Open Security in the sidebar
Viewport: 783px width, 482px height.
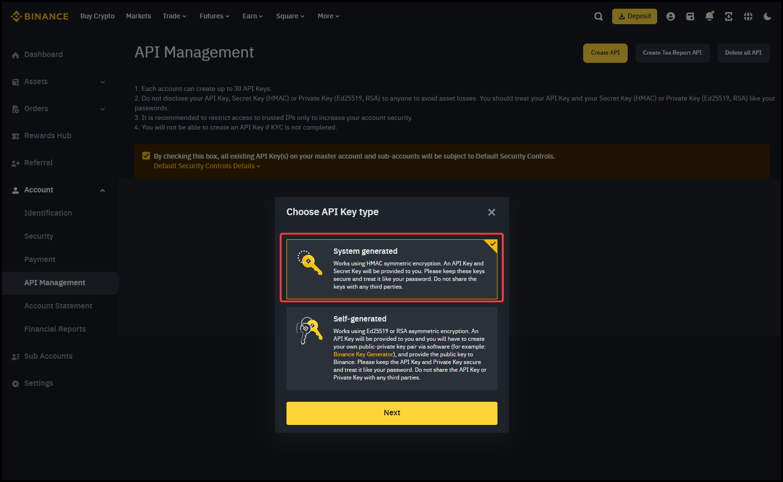pos(39,236)
